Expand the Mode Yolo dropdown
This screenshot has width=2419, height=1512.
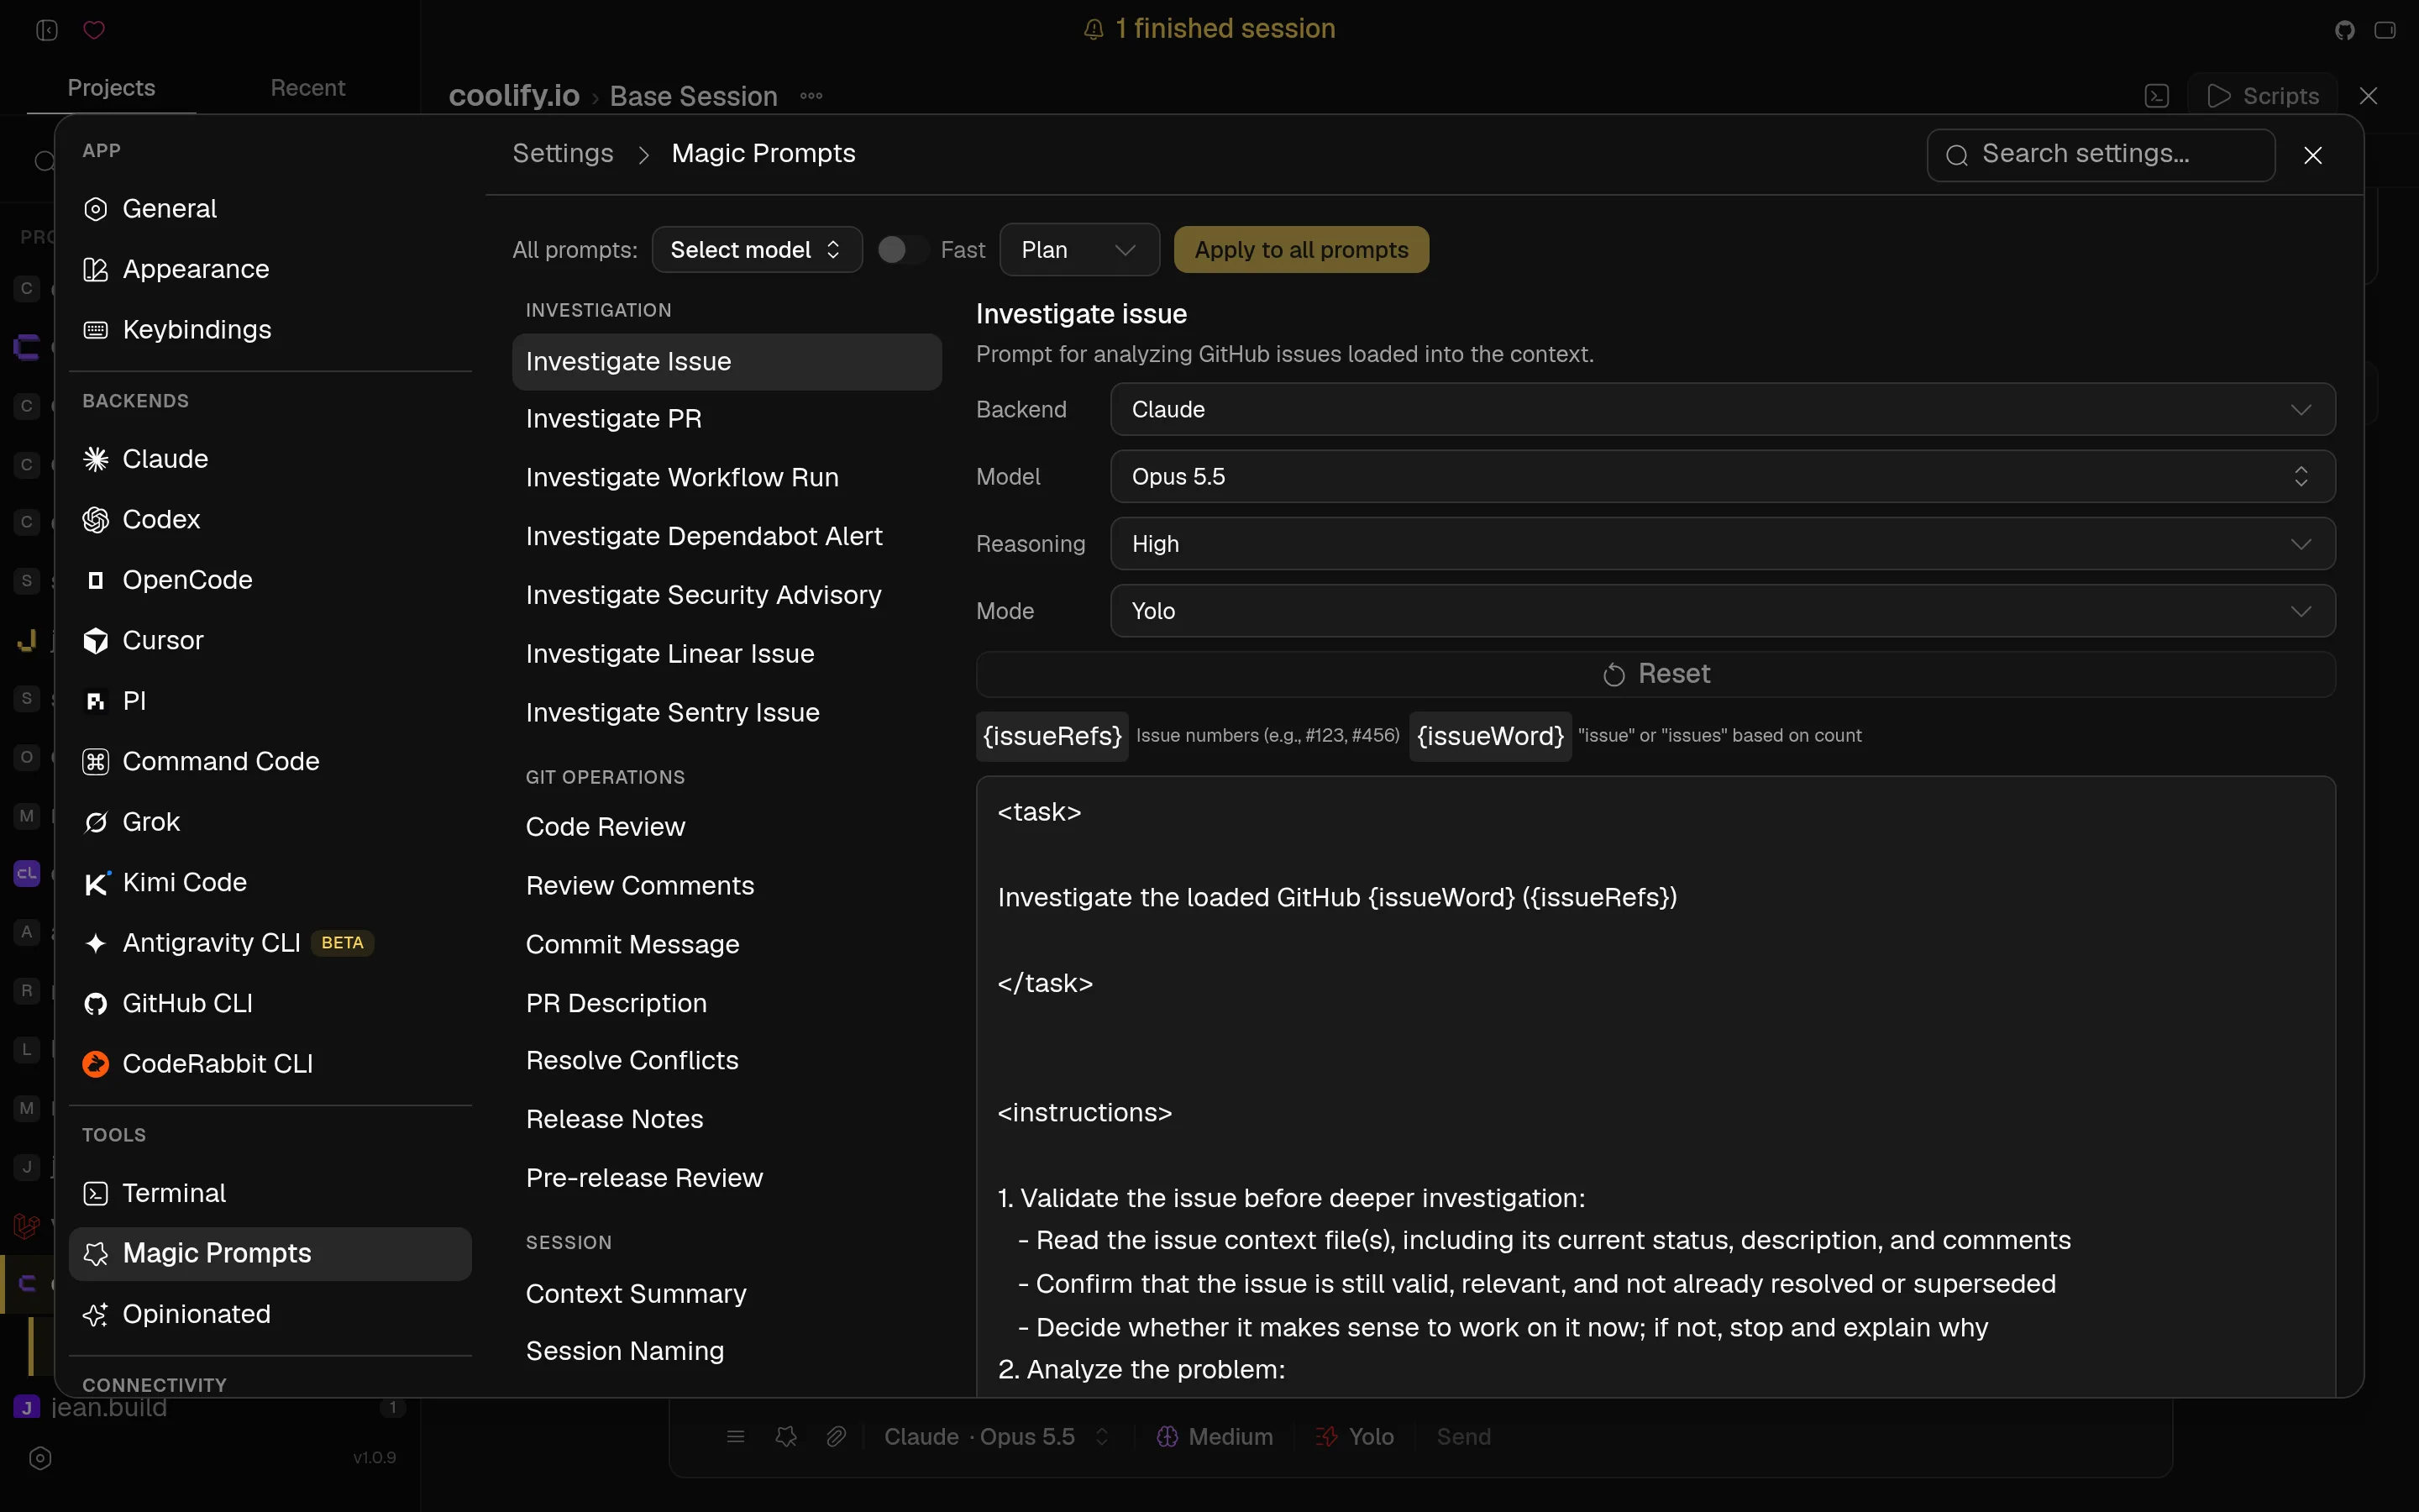point(1723,611)
